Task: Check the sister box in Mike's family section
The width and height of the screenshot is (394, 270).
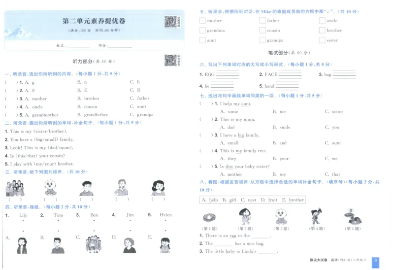Action: (x=322, y=40)
